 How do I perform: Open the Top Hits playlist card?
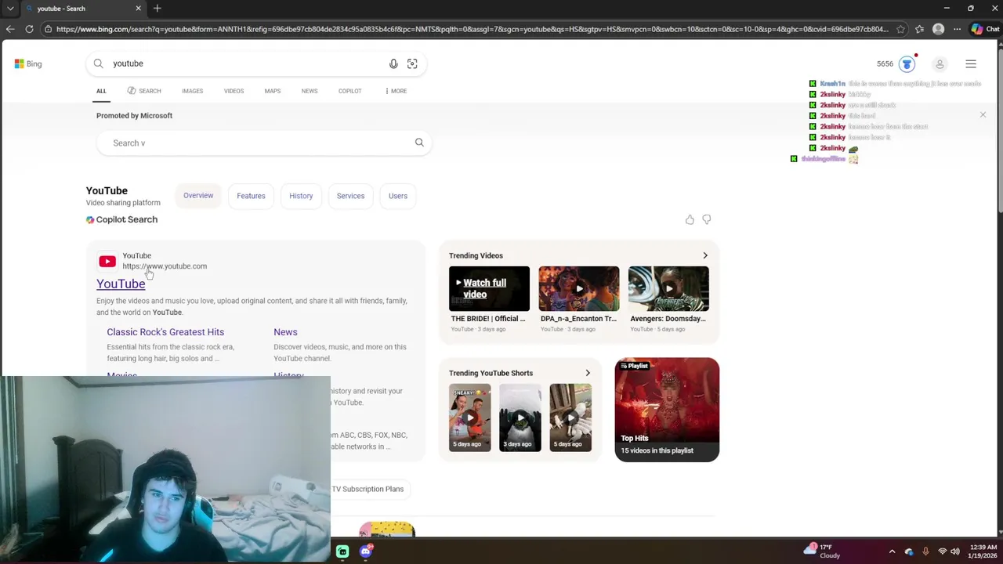tap(667, 410)
